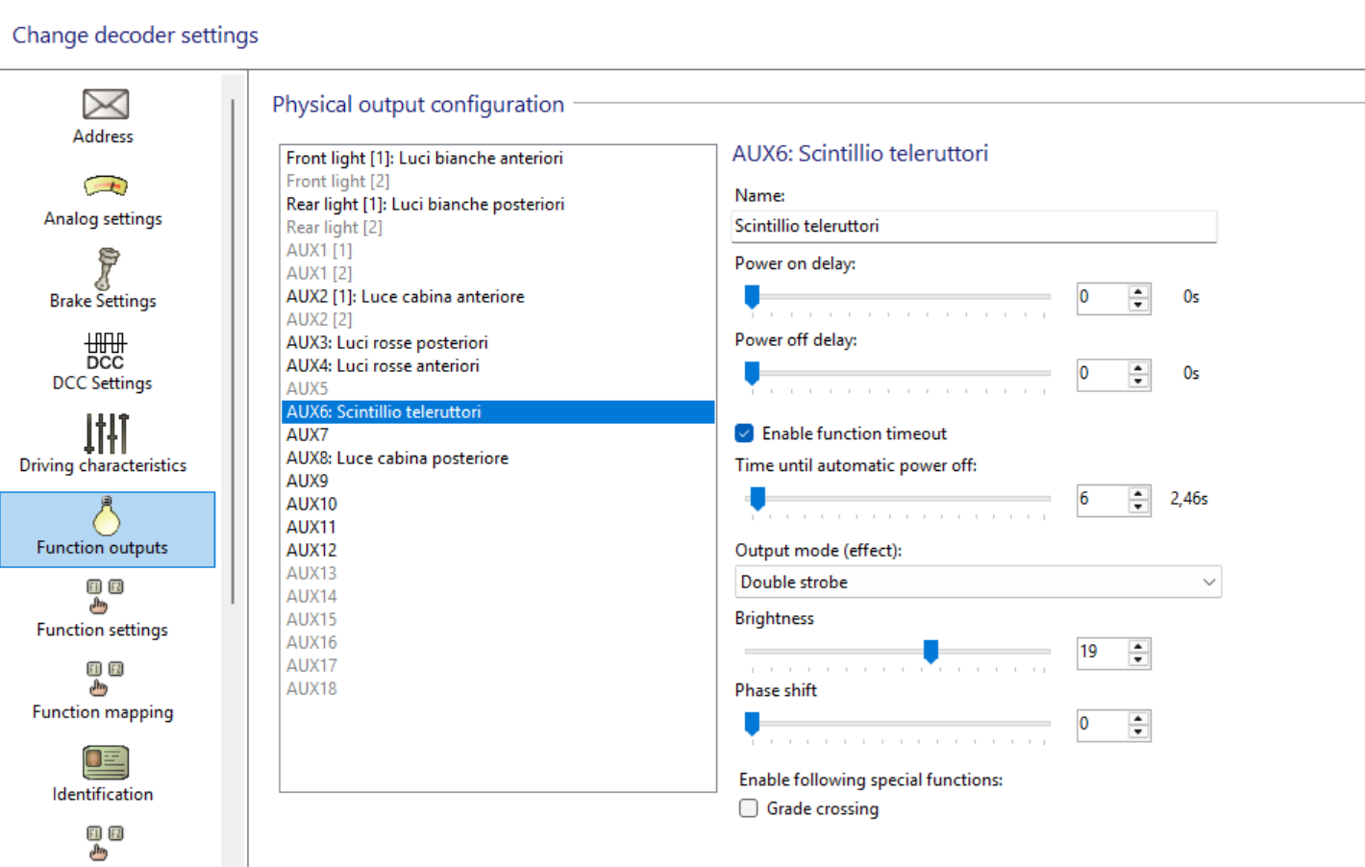
Task: Select AUX2 [2] in output list
Action: [498, 320]
